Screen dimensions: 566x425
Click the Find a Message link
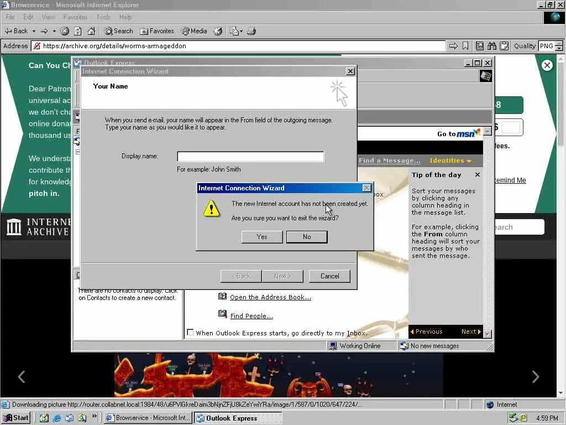tap(389, 160)
